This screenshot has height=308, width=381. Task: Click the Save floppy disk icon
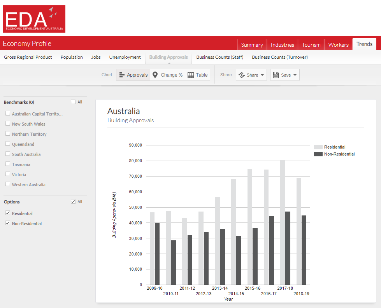click(276, 75)
